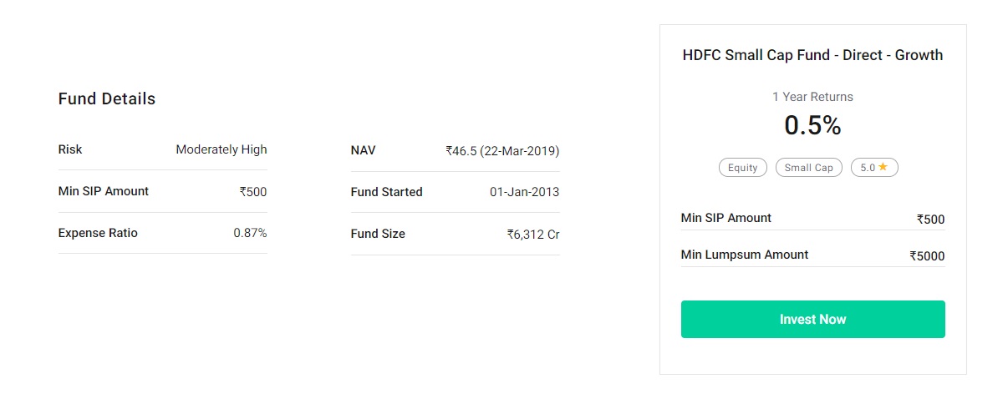The height and width of the screenshot is (409, 1008).
Task: Click the 0.5% one year returns figure
Action: pyautogui.click(x=812, y=125)
